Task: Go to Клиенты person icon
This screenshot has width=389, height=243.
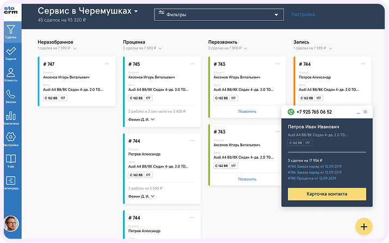Action: point(11,73)
